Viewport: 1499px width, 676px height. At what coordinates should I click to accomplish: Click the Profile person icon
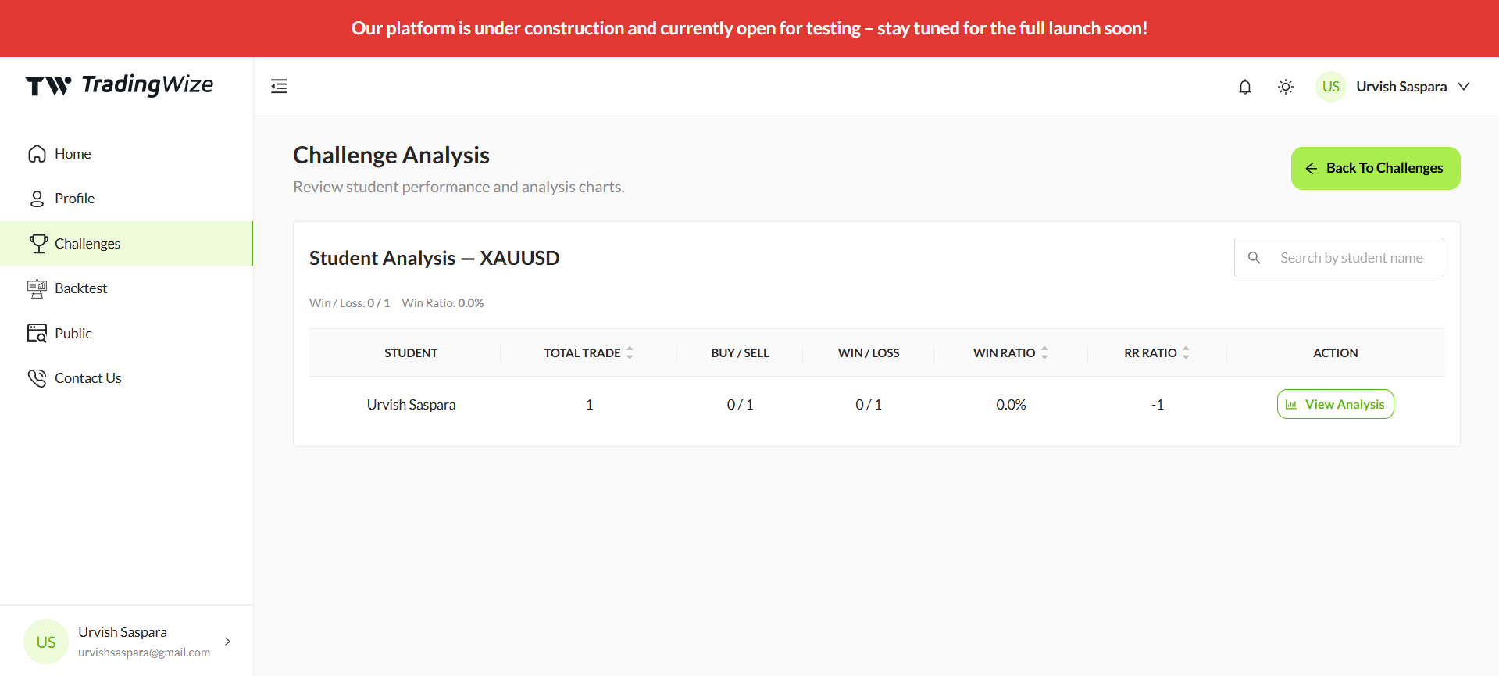[x=37, y=199]
